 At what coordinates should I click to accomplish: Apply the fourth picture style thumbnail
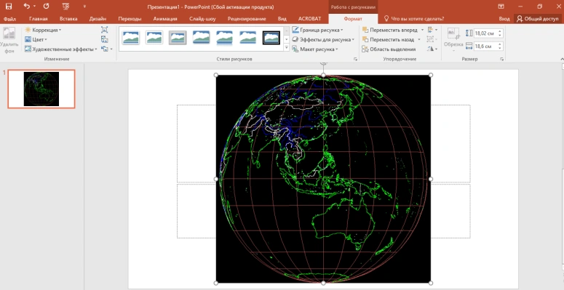pos(201,38)
